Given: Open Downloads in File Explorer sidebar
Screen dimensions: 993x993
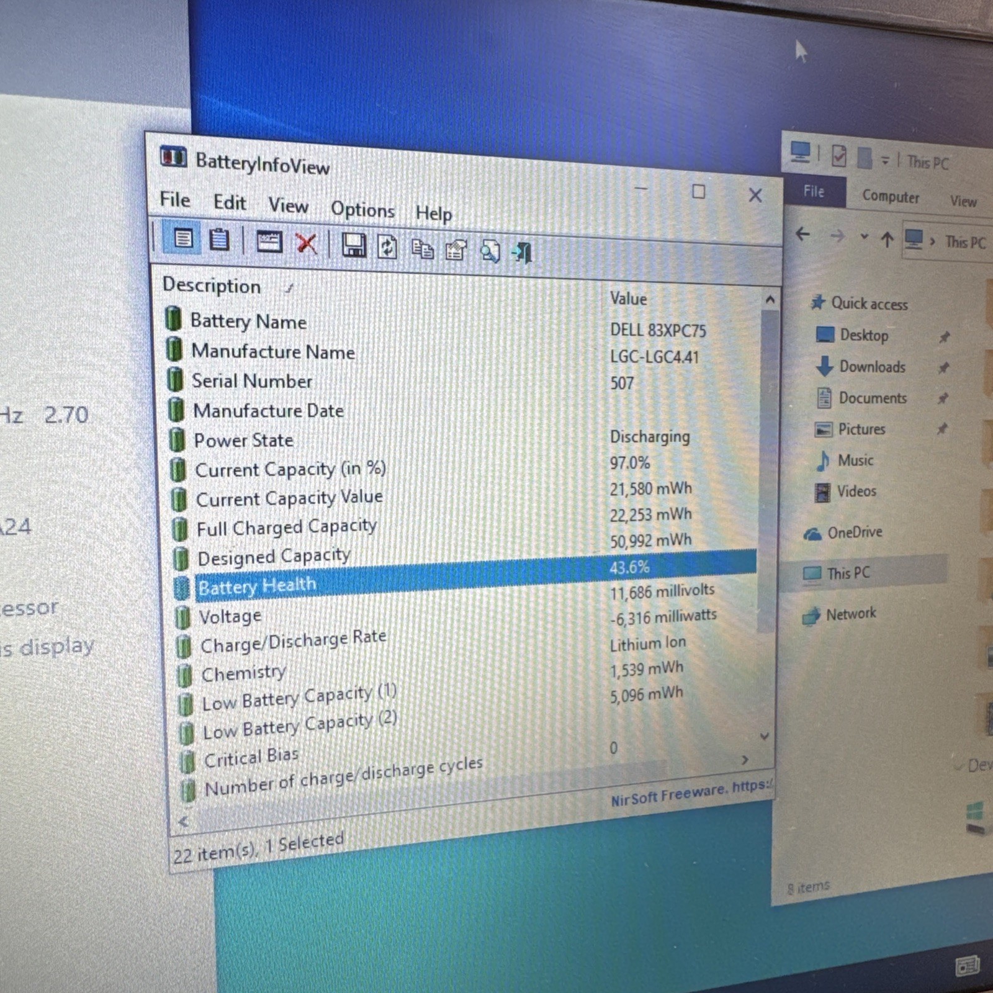Looking at the screenshot, I should pyautogui.click(x=861, y=366).
